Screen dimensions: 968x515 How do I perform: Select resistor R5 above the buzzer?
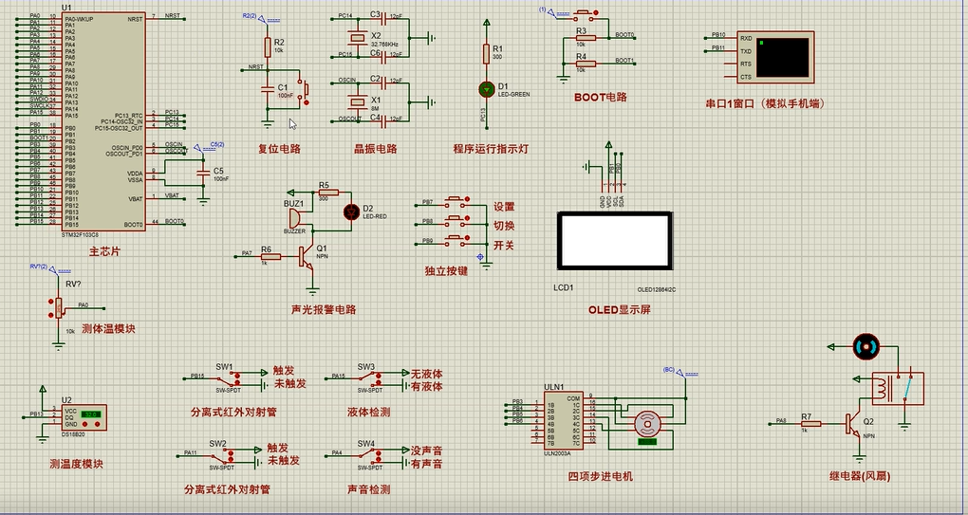(x=327, y=193)
